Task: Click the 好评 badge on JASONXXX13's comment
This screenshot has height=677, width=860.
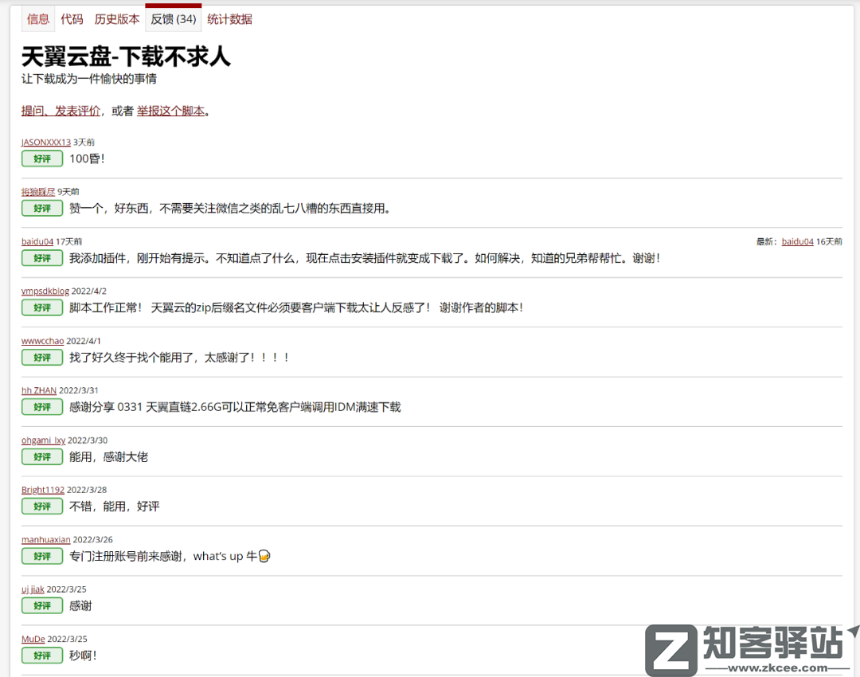Action: pos(41,158)
